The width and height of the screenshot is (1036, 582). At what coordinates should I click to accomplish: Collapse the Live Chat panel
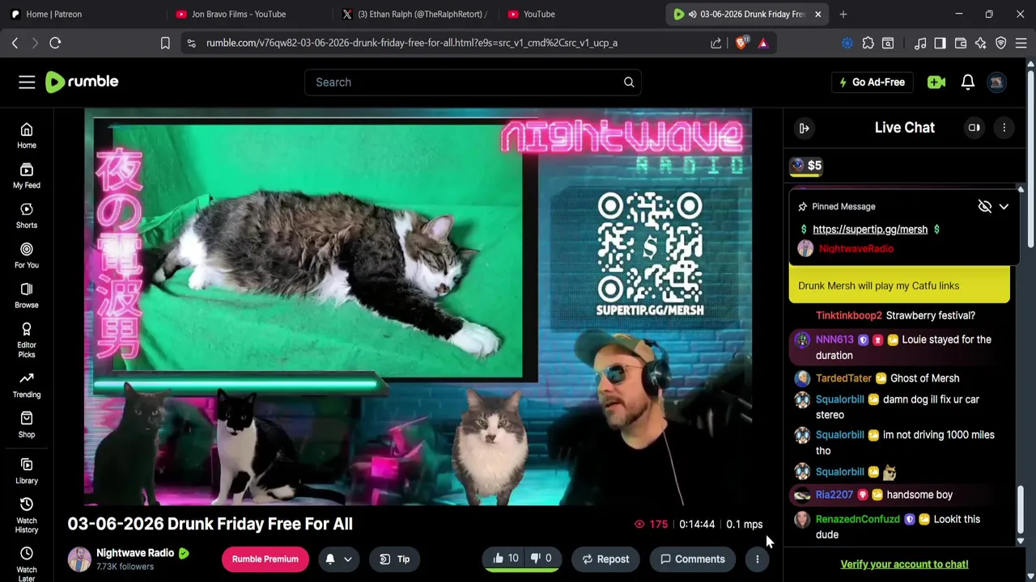click(x=804, y=128)
